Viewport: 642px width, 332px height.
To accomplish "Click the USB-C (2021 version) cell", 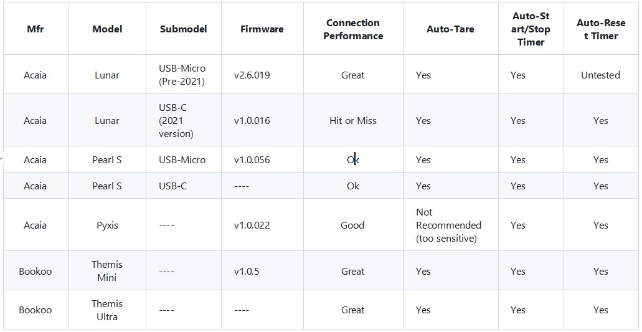I will pos(176,121).
